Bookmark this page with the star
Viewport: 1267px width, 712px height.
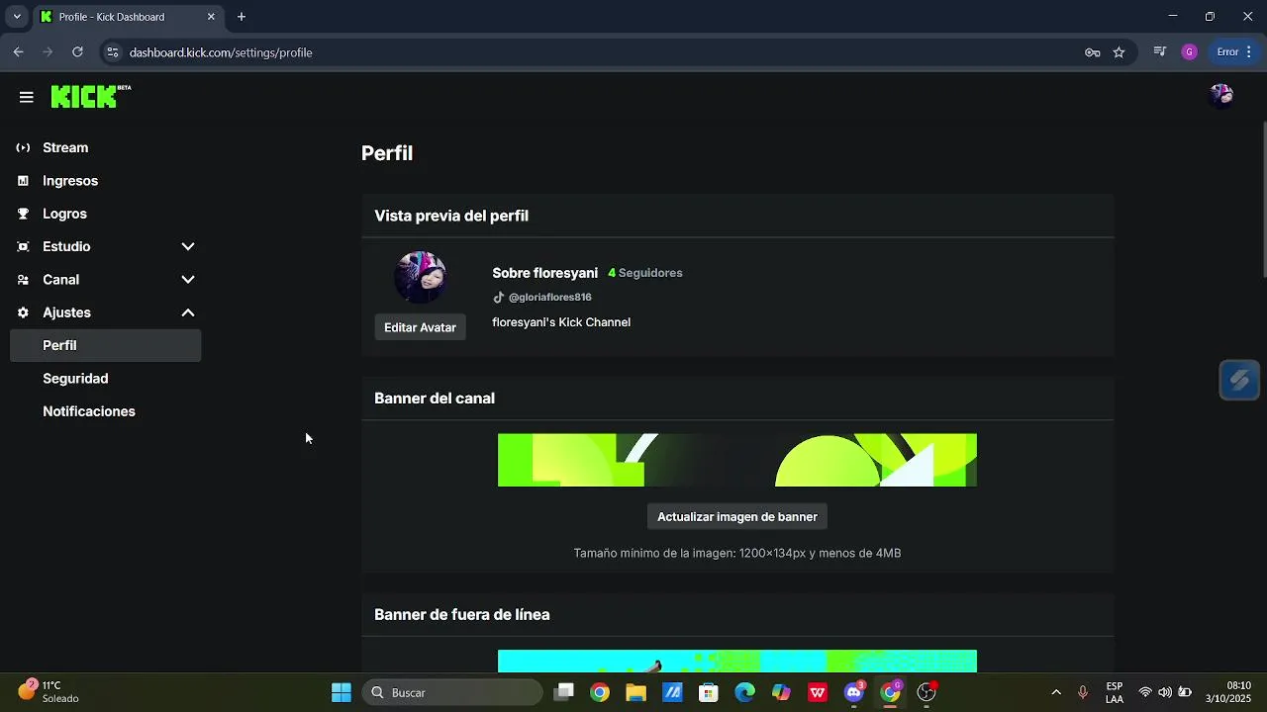(1119, 52)
